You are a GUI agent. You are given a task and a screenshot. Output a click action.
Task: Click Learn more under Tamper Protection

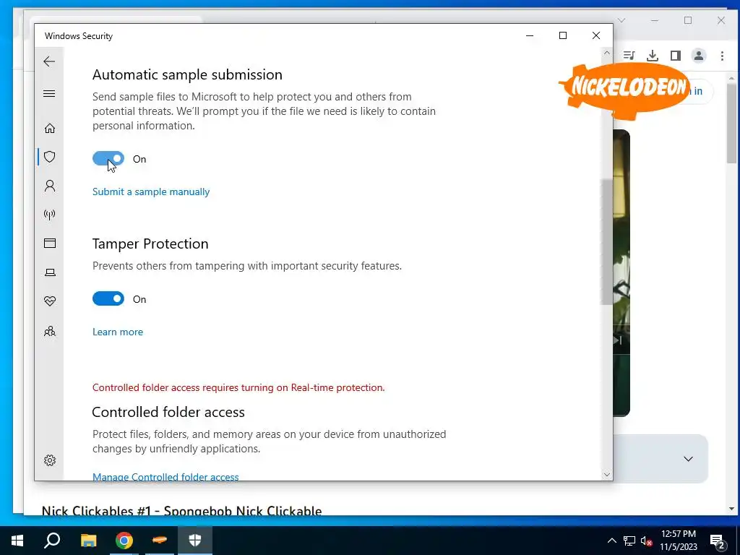click(x=118, y=332)
